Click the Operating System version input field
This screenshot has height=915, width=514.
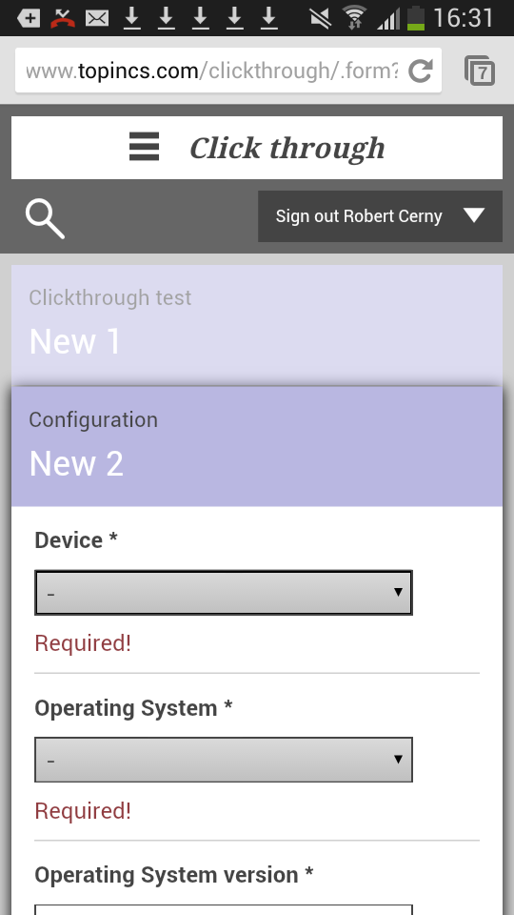pos(224,909)
